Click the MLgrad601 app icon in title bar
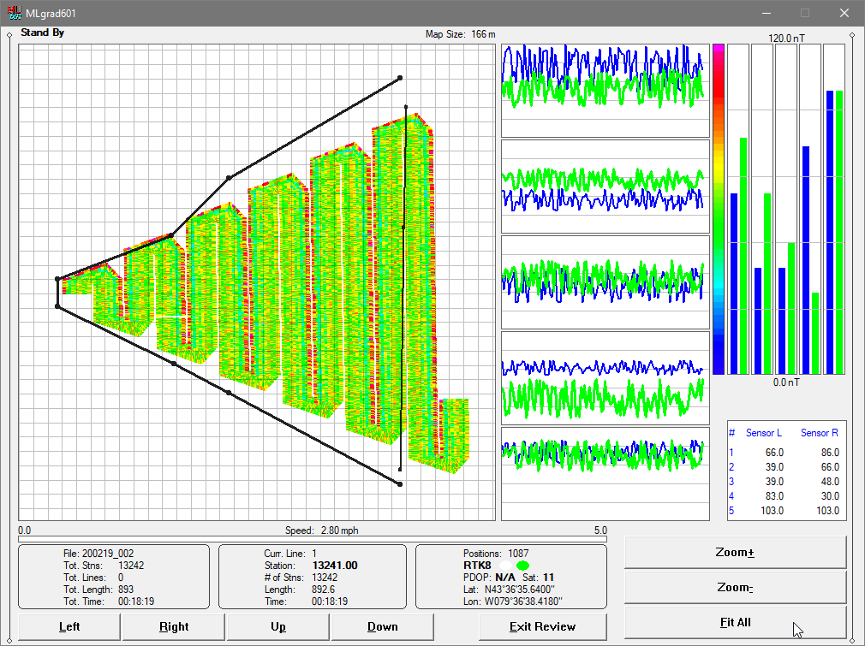 [14, 13]
